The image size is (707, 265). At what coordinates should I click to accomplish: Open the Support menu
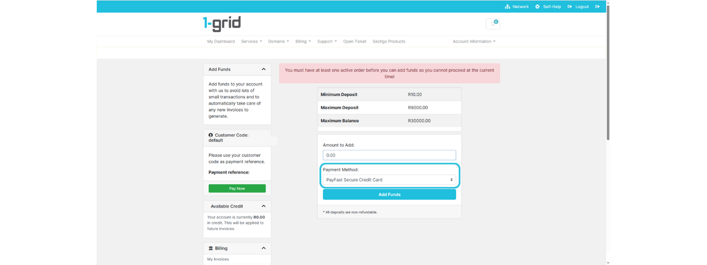(327, 42)
